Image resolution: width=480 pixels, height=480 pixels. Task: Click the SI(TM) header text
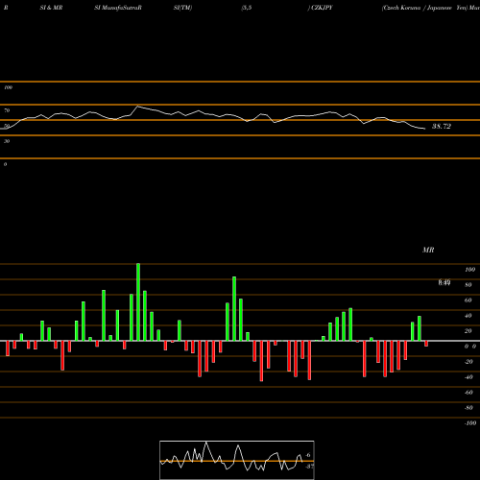[182, 8]
